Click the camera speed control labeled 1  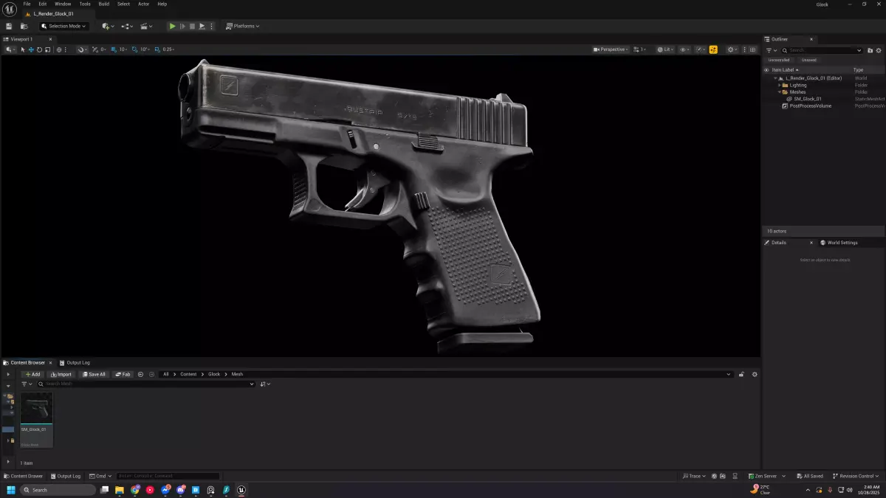tap(639, 49)
